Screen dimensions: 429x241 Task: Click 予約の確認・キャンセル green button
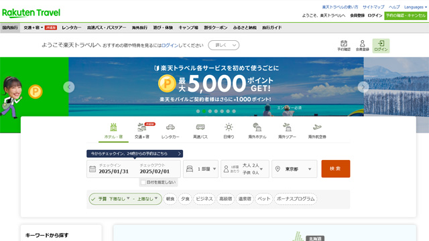point(406,15)
